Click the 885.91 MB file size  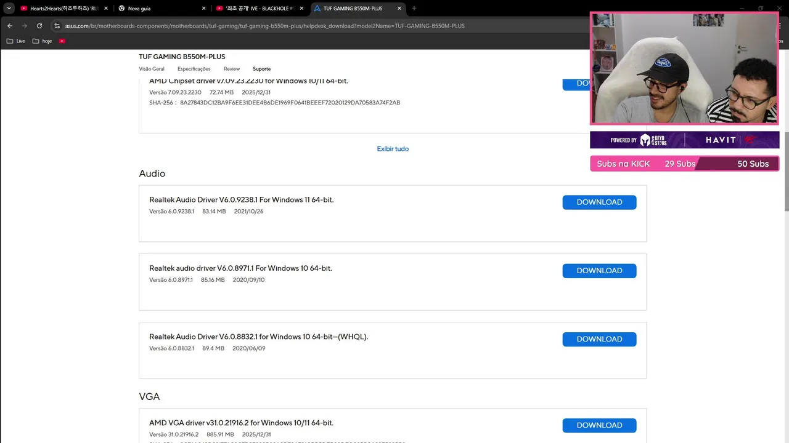coord(220,434)
